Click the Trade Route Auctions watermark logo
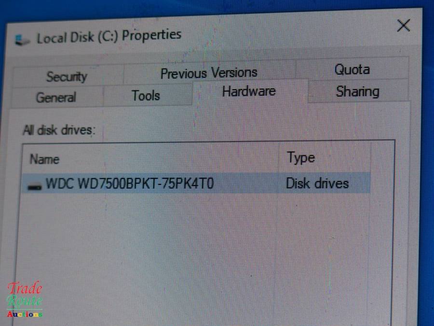 coord(25,299)
